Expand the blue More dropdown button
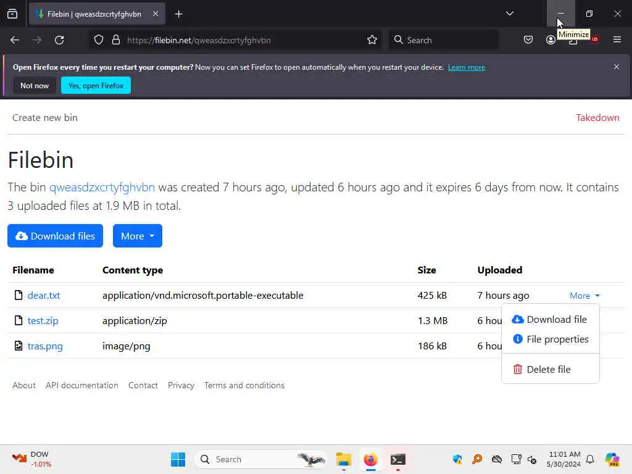Screen dimensions: 632x474 [x=138, y=236]
